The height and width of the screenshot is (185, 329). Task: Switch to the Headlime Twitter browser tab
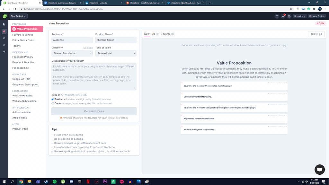click(x=185, y=3)
